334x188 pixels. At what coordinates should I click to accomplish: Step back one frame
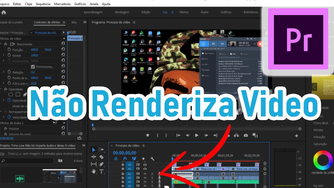[x=187, y=135]
